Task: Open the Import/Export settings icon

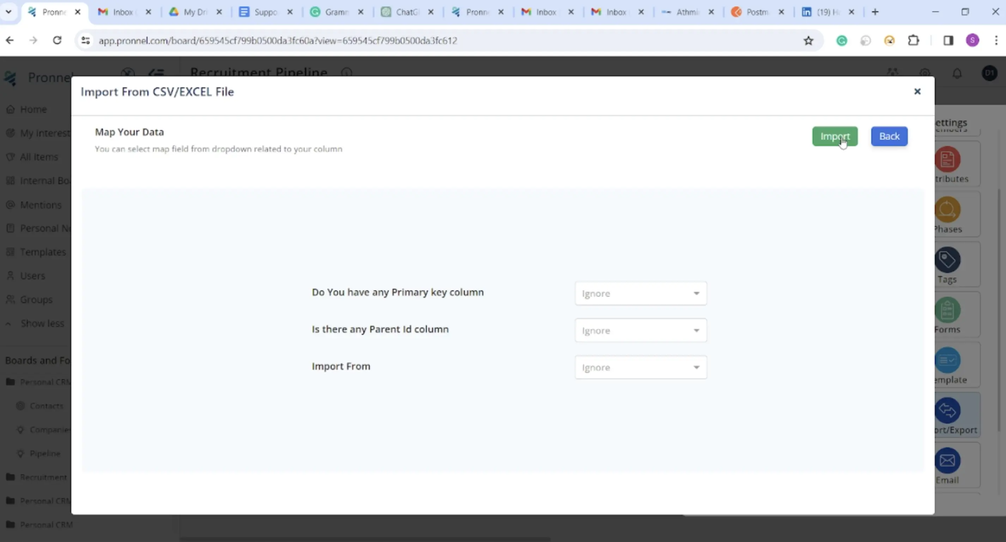Action: pyautogui.click(x=947, y=411)
